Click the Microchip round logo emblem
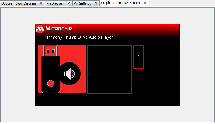Image resolution: width=215 pixels, height=124 pixels. 40,29
